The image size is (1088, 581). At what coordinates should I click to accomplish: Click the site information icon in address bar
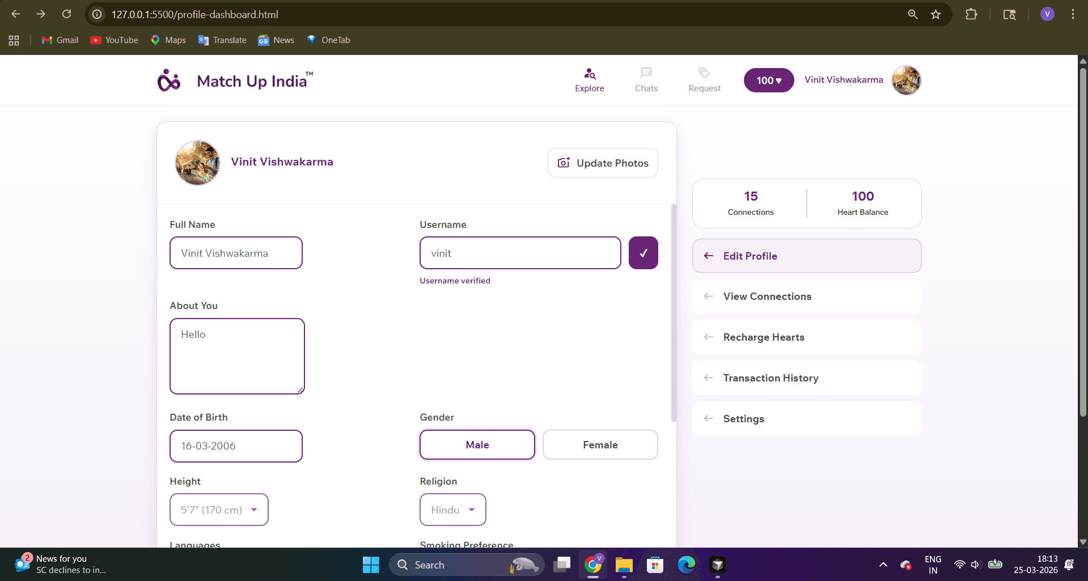(98, 14)
